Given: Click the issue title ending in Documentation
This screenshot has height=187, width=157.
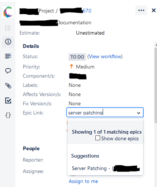Looking at the screenshot, I should point(55,23).
